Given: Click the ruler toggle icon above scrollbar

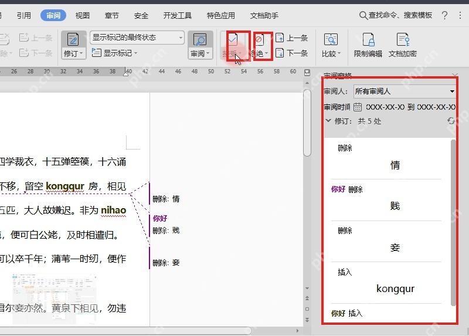Looking at the screenshot, I should 307,72.
